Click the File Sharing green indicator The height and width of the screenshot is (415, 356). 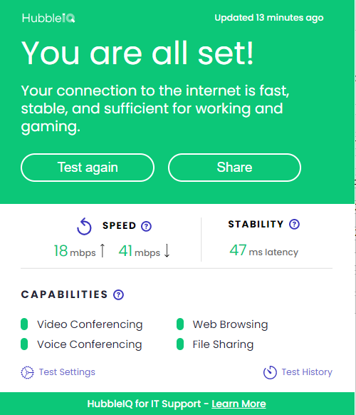point(180,344)
